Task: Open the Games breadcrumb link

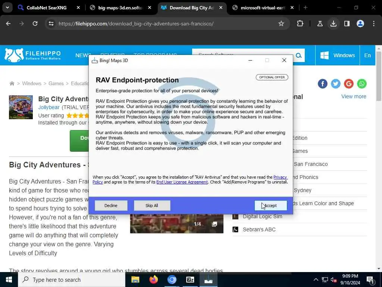Action: point(56,83)
